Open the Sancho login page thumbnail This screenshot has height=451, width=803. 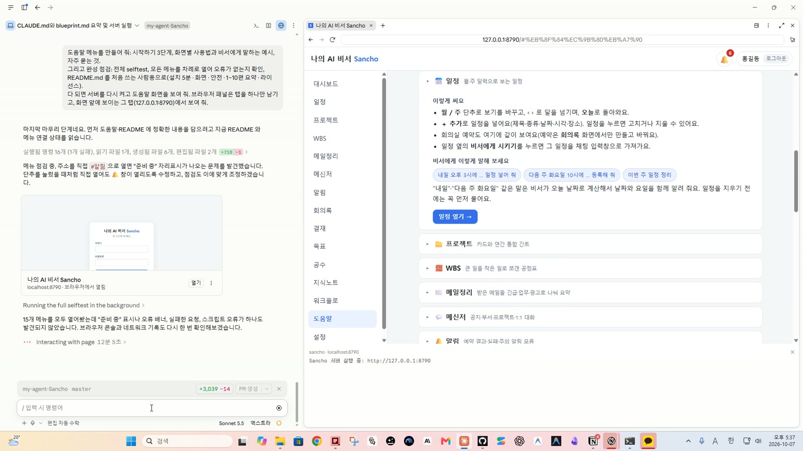coord(122,234)
